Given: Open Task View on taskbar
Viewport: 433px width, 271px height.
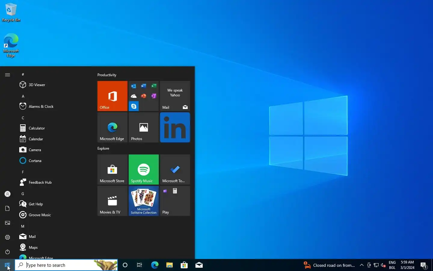Looking at the screenshot, I should point(140,265).
